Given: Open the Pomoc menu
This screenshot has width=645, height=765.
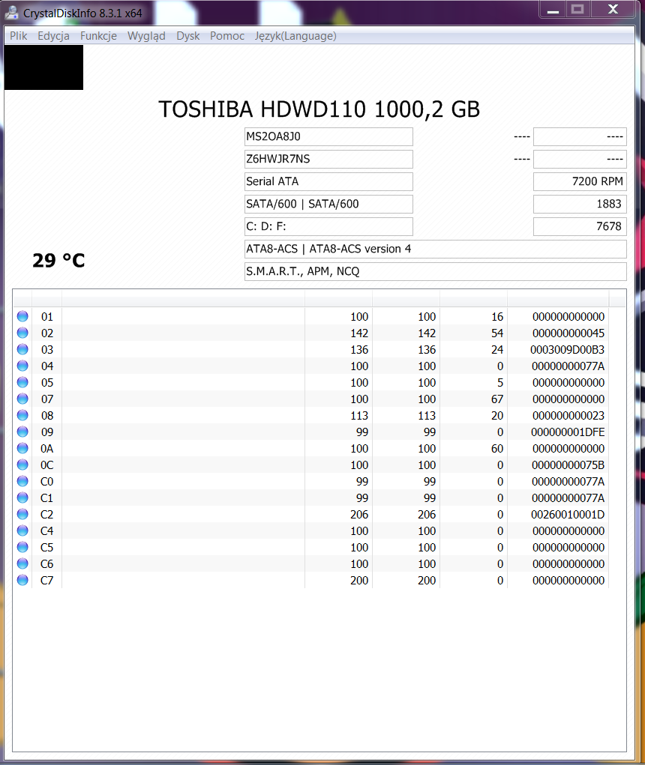Looking at the screenshot, I should tap(227, 36).
